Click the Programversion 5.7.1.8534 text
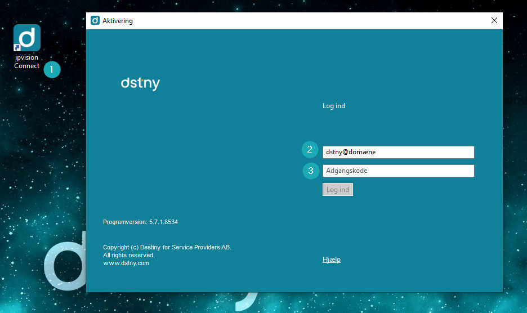 141,222
